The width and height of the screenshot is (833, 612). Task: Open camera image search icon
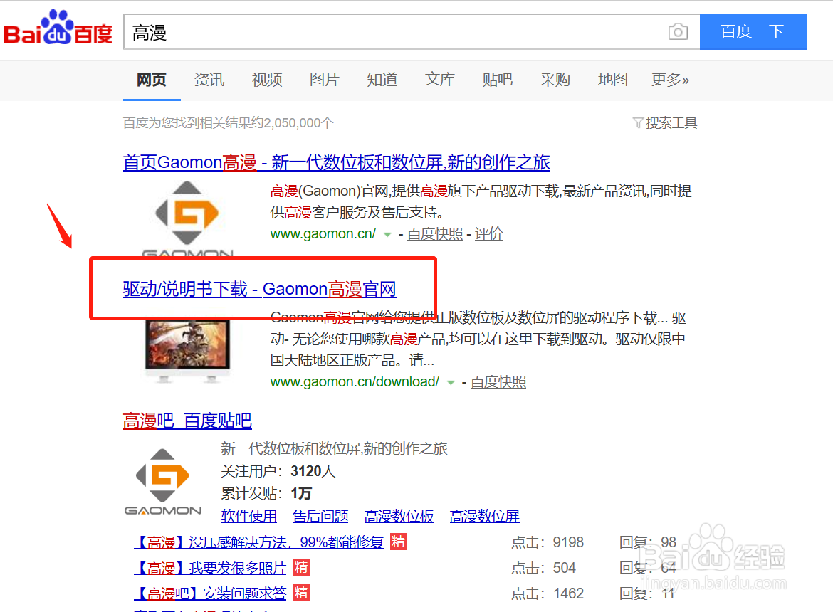tap(678, 32)
